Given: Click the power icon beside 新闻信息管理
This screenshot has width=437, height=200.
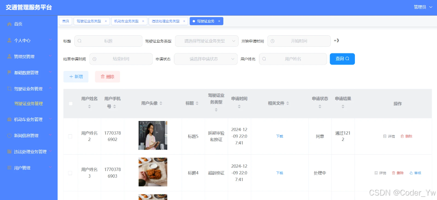Looking at the screenshot, I should coord(10,135).
